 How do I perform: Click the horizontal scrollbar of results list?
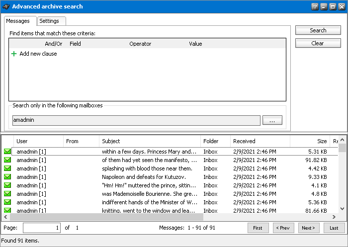tap(107, 217)
